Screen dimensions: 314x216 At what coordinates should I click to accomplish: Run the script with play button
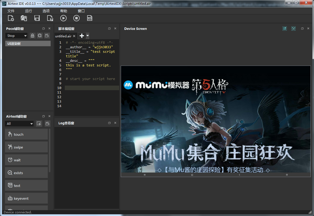pyautogui.click(x=63, y=18)
